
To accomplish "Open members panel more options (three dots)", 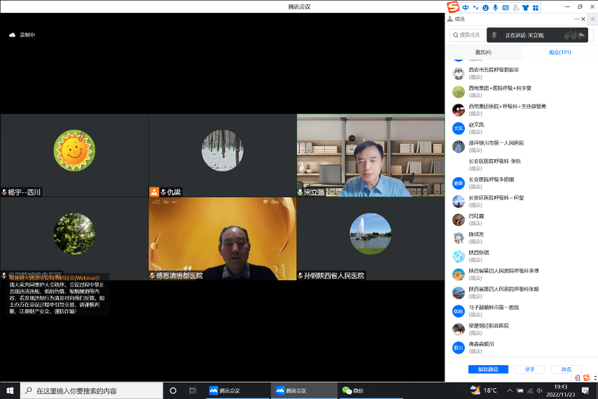I will pyautogui.click(x=576, y=19).
